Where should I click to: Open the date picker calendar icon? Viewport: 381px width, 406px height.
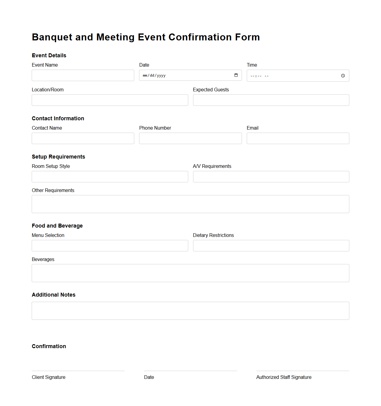click(x=236, y=75)
